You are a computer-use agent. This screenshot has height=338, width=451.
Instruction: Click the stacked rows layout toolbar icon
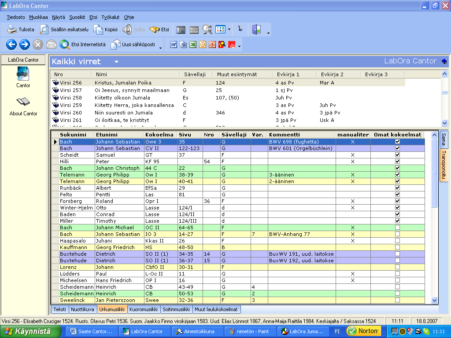pyautogui.click(x=194, y=29)
